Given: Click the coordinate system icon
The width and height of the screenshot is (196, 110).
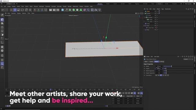Looking at the screenshot, I should click(46, 10).
